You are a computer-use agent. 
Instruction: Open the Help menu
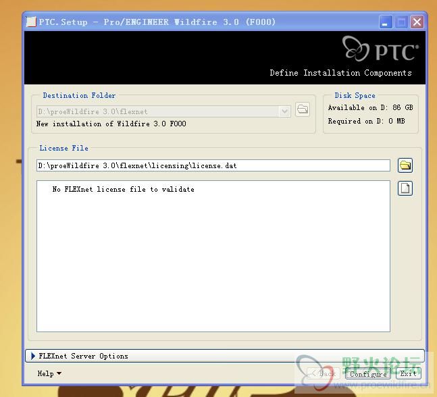49,373
